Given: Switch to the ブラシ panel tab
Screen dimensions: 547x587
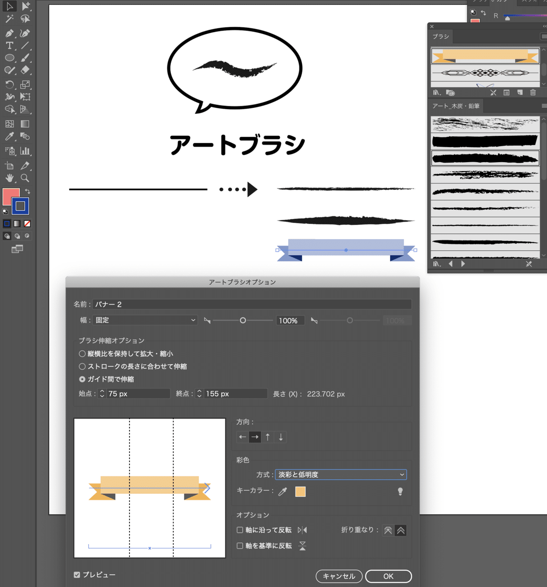Looking at the screenshot, I should [x=440, y=37].
